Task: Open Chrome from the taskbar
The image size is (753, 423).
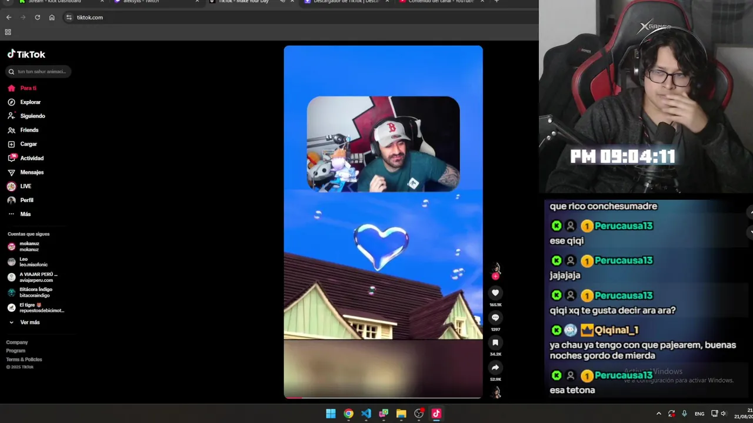Action: pyautogui.click(x=348, y=414)
